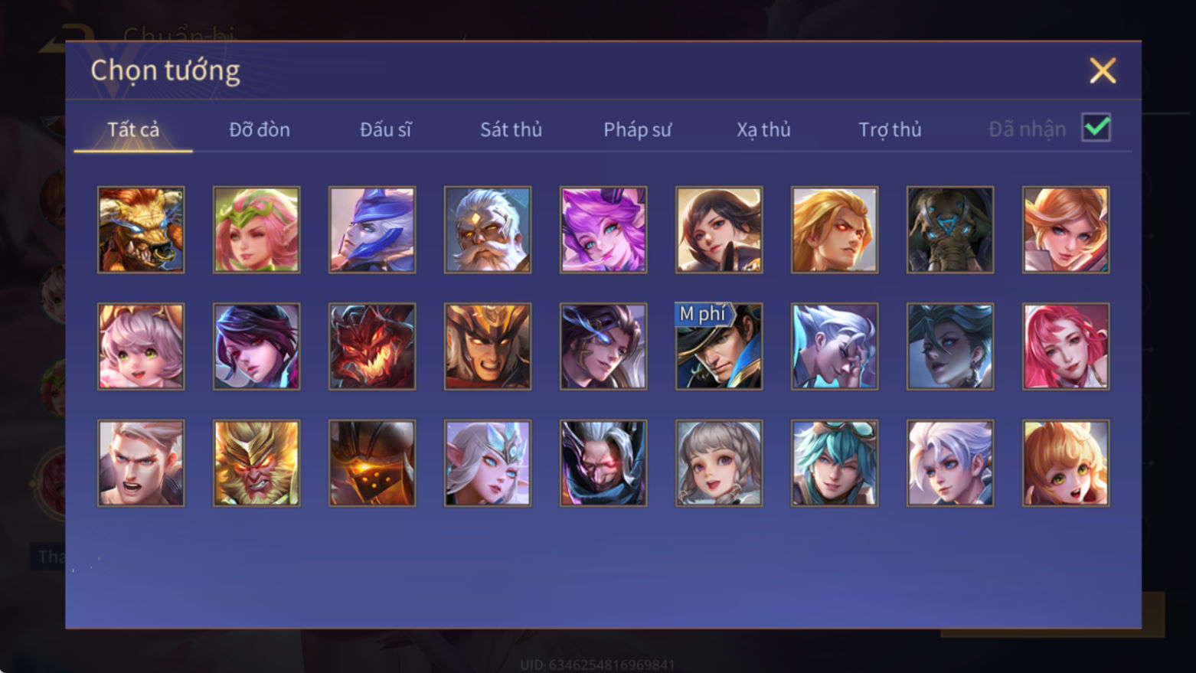This screenshot has width=1196, height=673.
Task: Select the dark armored hero with glowing orange visor
Action: [372, 462]
